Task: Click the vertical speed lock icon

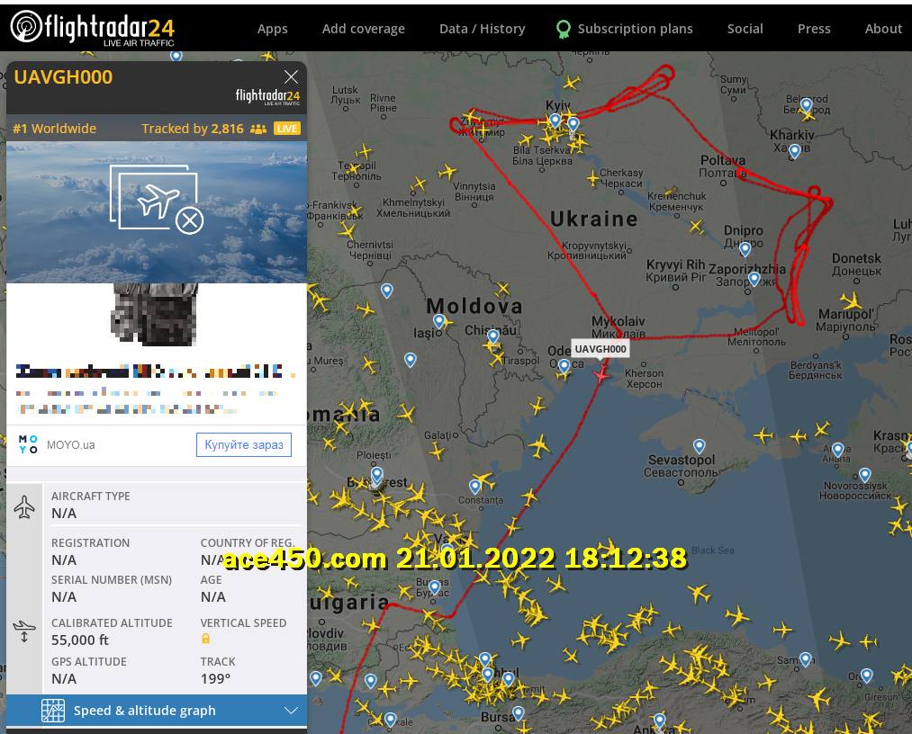Action: point(205,639)
